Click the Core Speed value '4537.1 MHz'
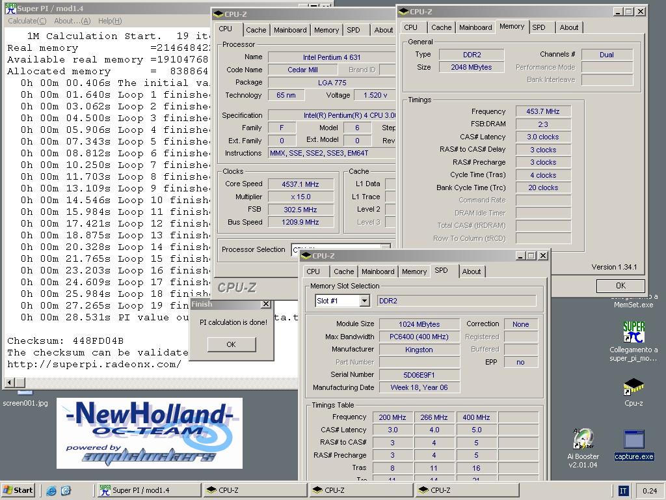Image resolution: width=666 pixels, height=500 pixels. [300, 184]
